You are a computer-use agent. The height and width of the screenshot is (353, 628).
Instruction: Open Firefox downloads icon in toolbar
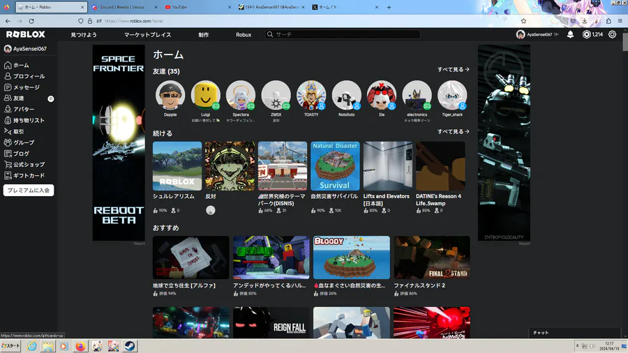(585, 21)
